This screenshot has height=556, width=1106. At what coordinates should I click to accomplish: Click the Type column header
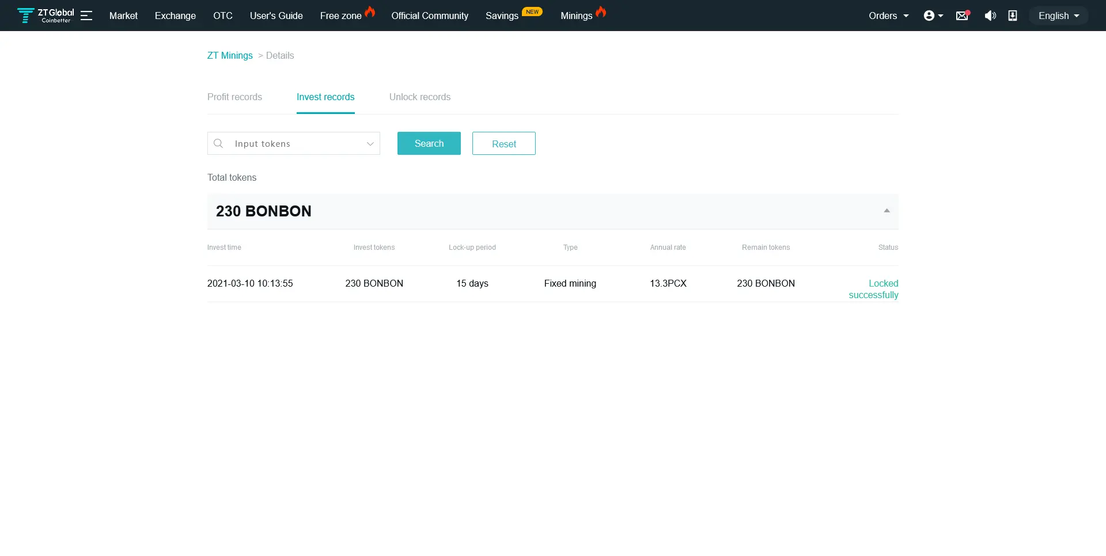pyautogui.click(x=570, y=247)
